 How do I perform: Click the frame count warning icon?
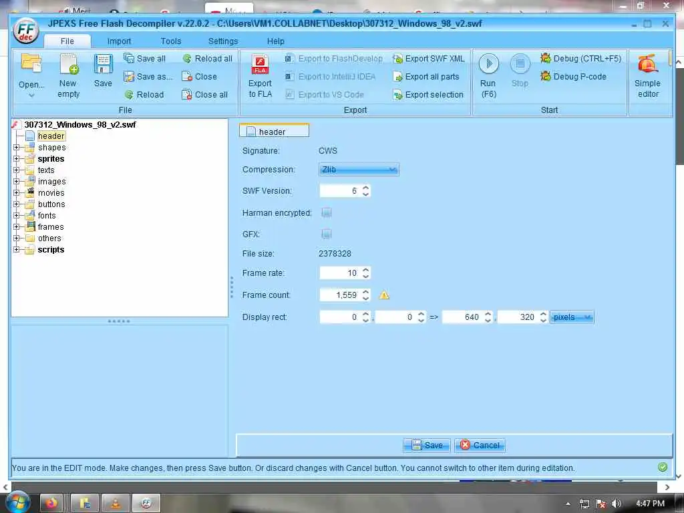[x=384, y=295]
